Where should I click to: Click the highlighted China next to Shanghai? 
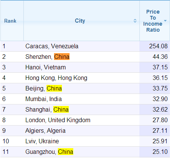pos(61,109)
